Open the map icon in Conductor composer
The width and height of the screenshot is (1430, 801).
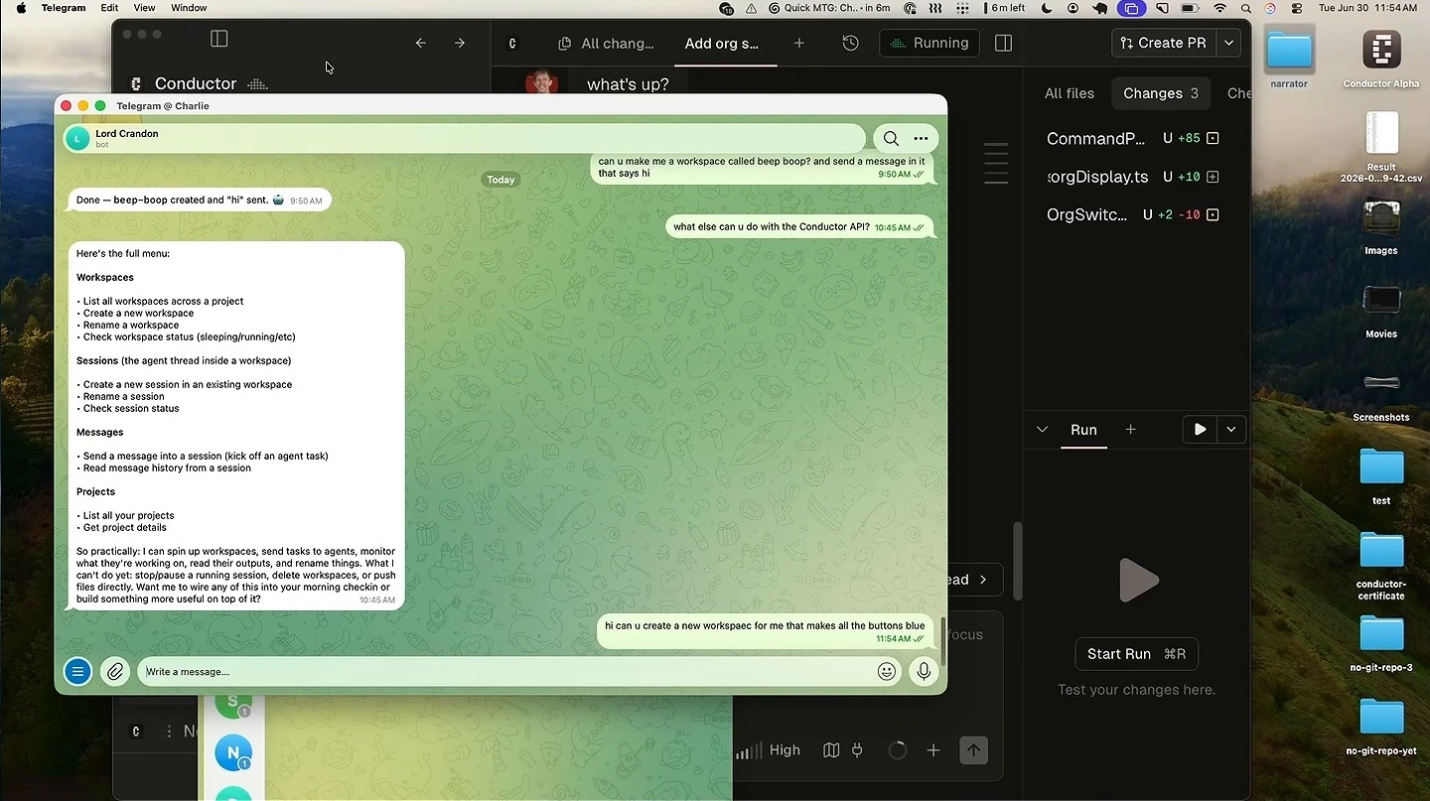pos(831,750)
